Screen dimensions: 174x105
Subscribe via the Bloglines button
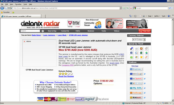click(x=136, y=69)
